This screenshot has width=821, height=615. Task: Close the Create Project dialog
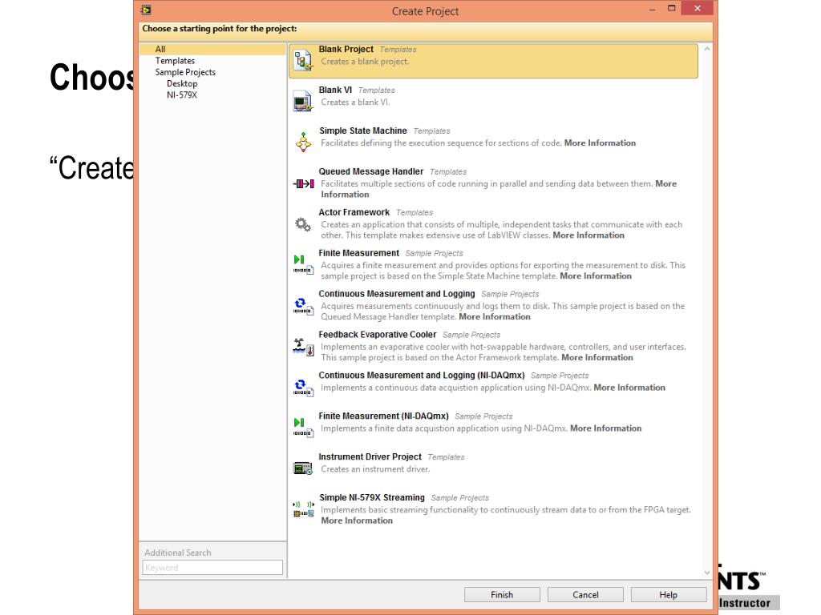coord(697,8)
